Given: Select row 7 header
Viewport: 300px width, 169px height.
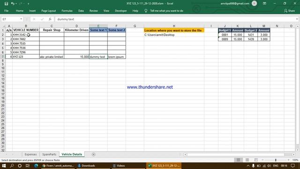Looking at the screenshot, I should [3, 57].
